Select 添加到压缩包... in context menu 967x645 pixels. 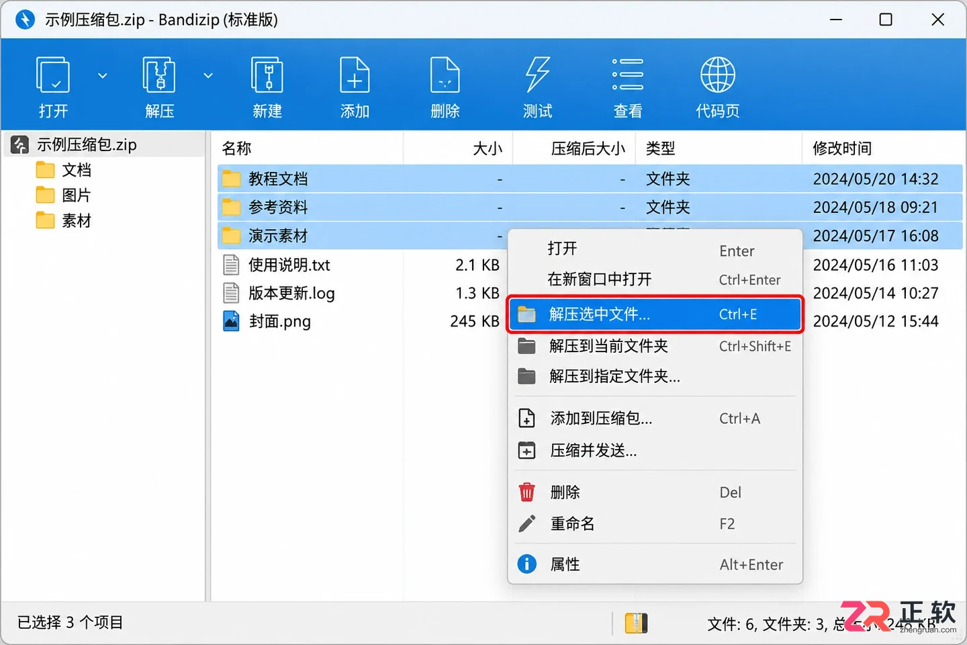pos(655,419)
